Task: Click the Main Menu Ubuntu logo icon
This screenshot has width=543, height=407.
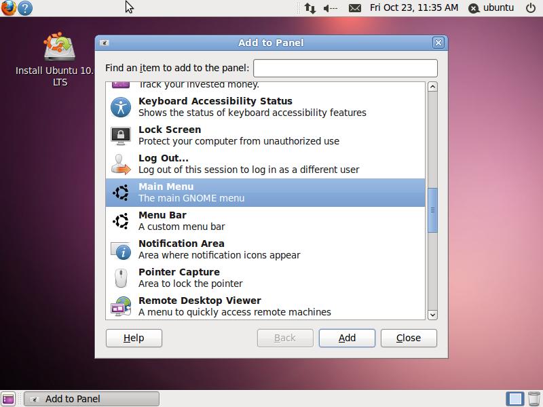Action: [x=121, y=193]
